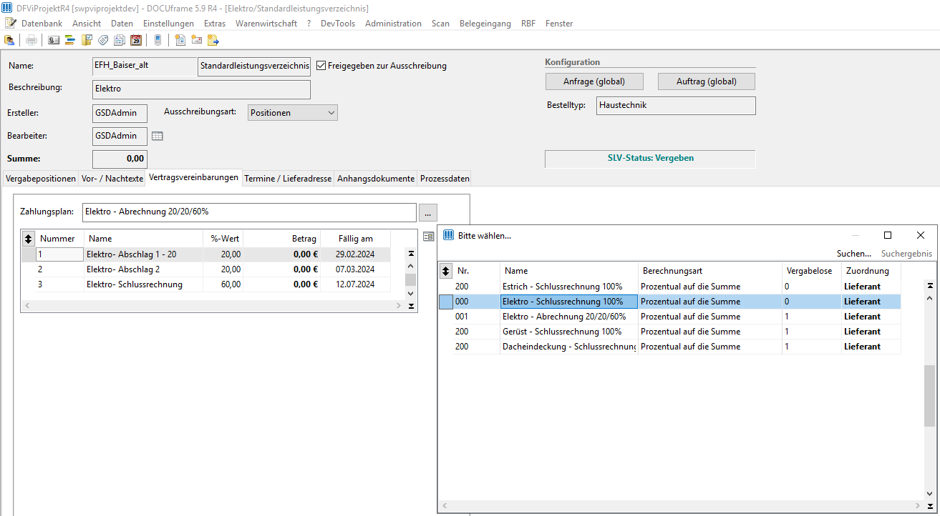The height and width of the screenshot is (516, 940).
Task: Click the stacked documents toolbar icon
Action: (120, 40)
